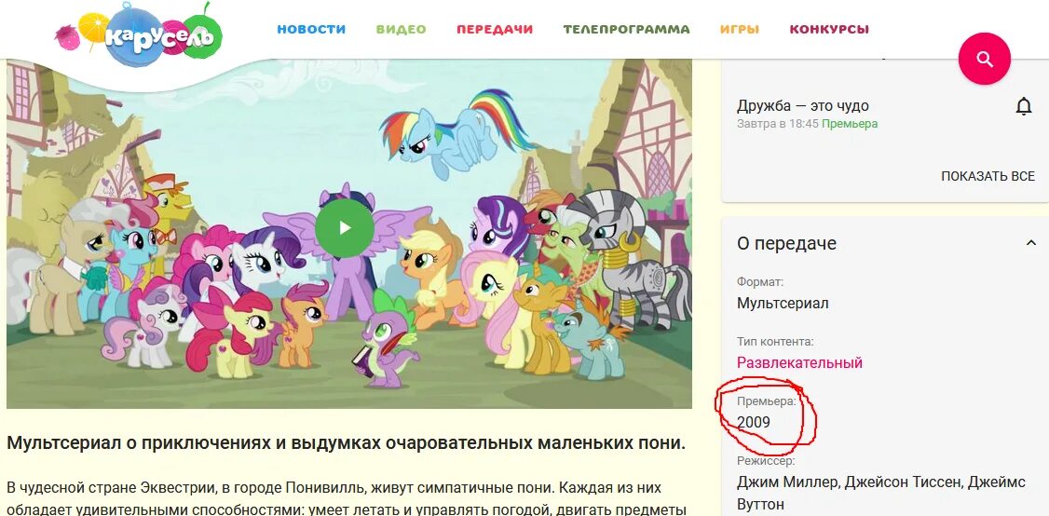Click the Карусель logo

139,34
